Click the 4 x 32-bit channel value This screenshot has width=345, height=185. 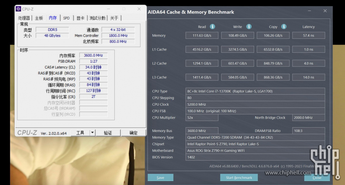point(118,30)
